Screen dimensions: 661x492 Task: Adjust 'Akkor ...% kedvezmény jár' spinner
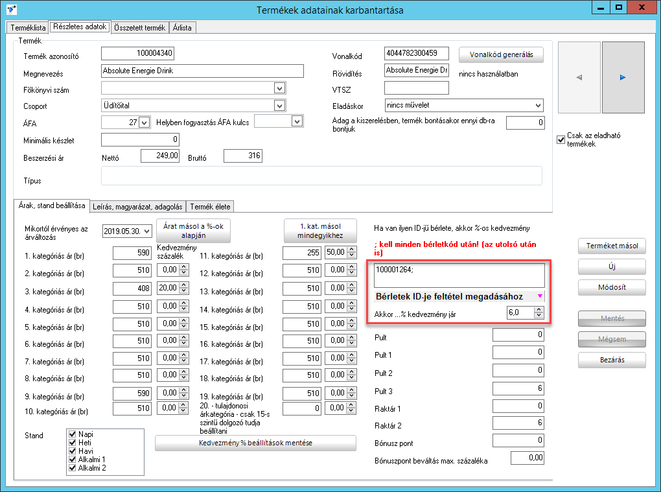click(539, 312)
